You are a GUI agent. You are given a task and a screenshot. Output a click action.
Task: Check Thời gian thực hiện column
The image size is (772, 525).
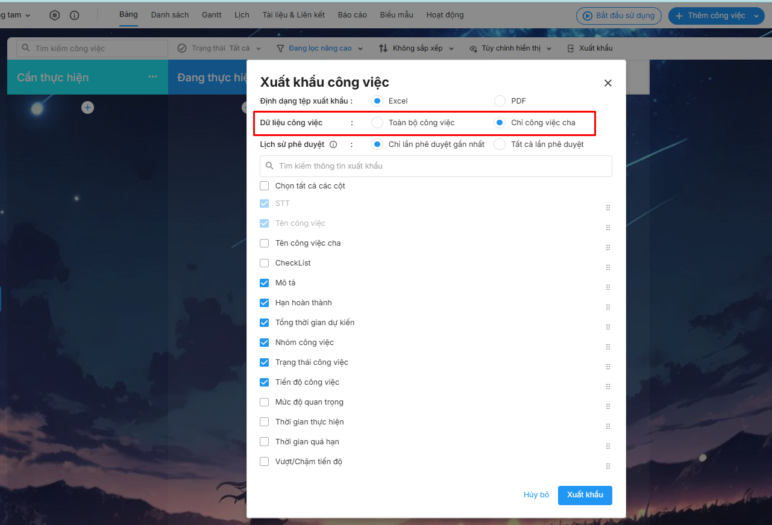click(x=264, y=422)
